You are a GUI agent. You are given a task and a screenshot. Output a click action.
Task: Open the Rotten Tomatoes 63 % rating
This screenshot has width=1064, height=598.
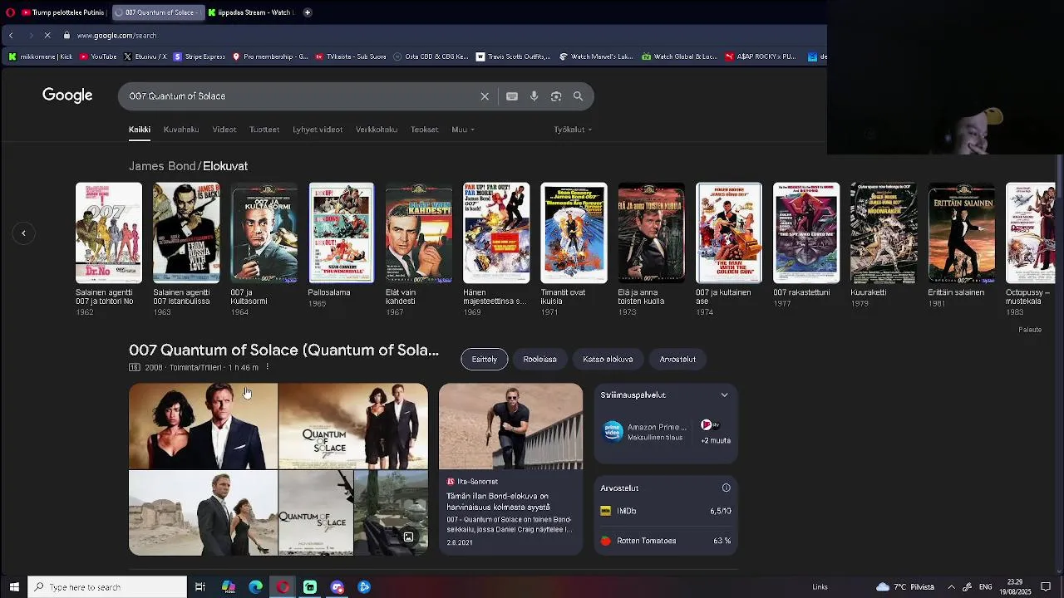(666, 541)
